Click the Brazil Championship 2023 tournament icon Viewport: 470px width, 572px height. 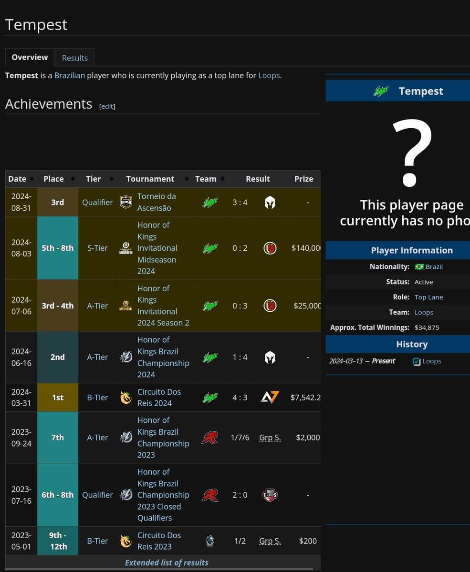pos(126,437)
